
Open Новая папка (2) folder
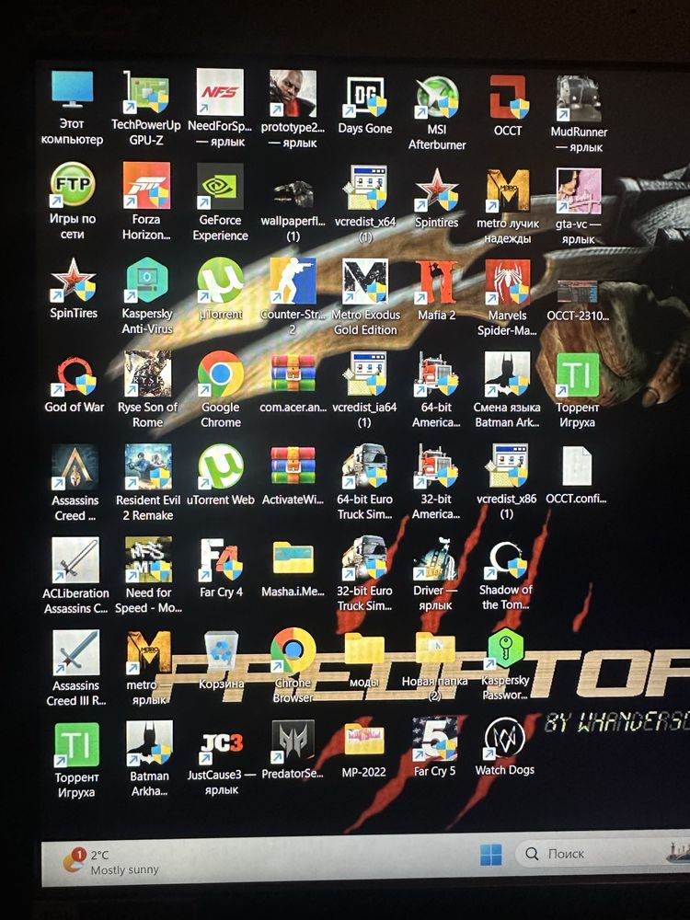435,649
